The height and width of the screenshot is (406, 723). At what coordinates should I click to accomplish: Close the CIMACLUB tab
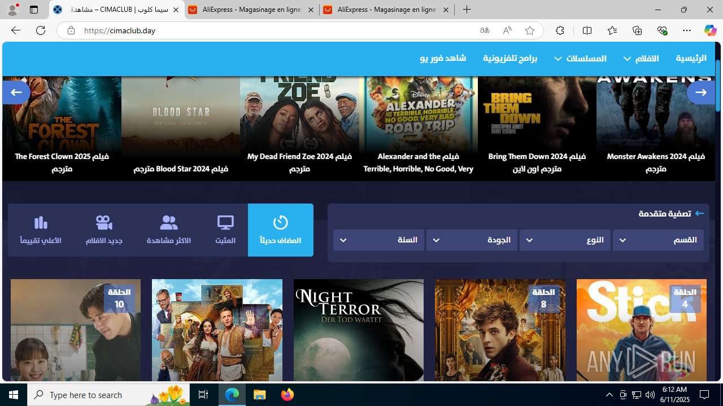(176, 10)
